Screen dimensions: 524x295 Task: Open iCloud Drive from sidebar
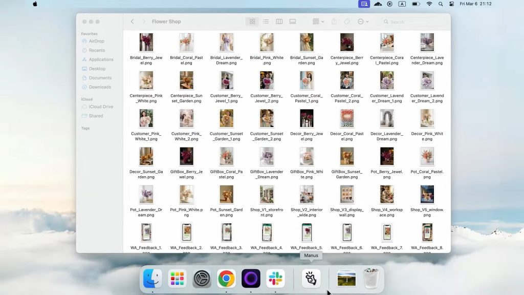[x=101, y=107]
